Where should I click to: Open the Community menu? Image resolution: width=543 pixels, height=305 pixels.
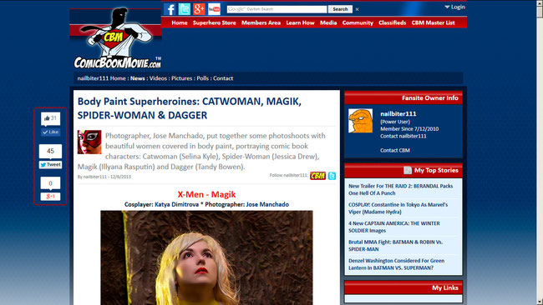coord(358,22)
